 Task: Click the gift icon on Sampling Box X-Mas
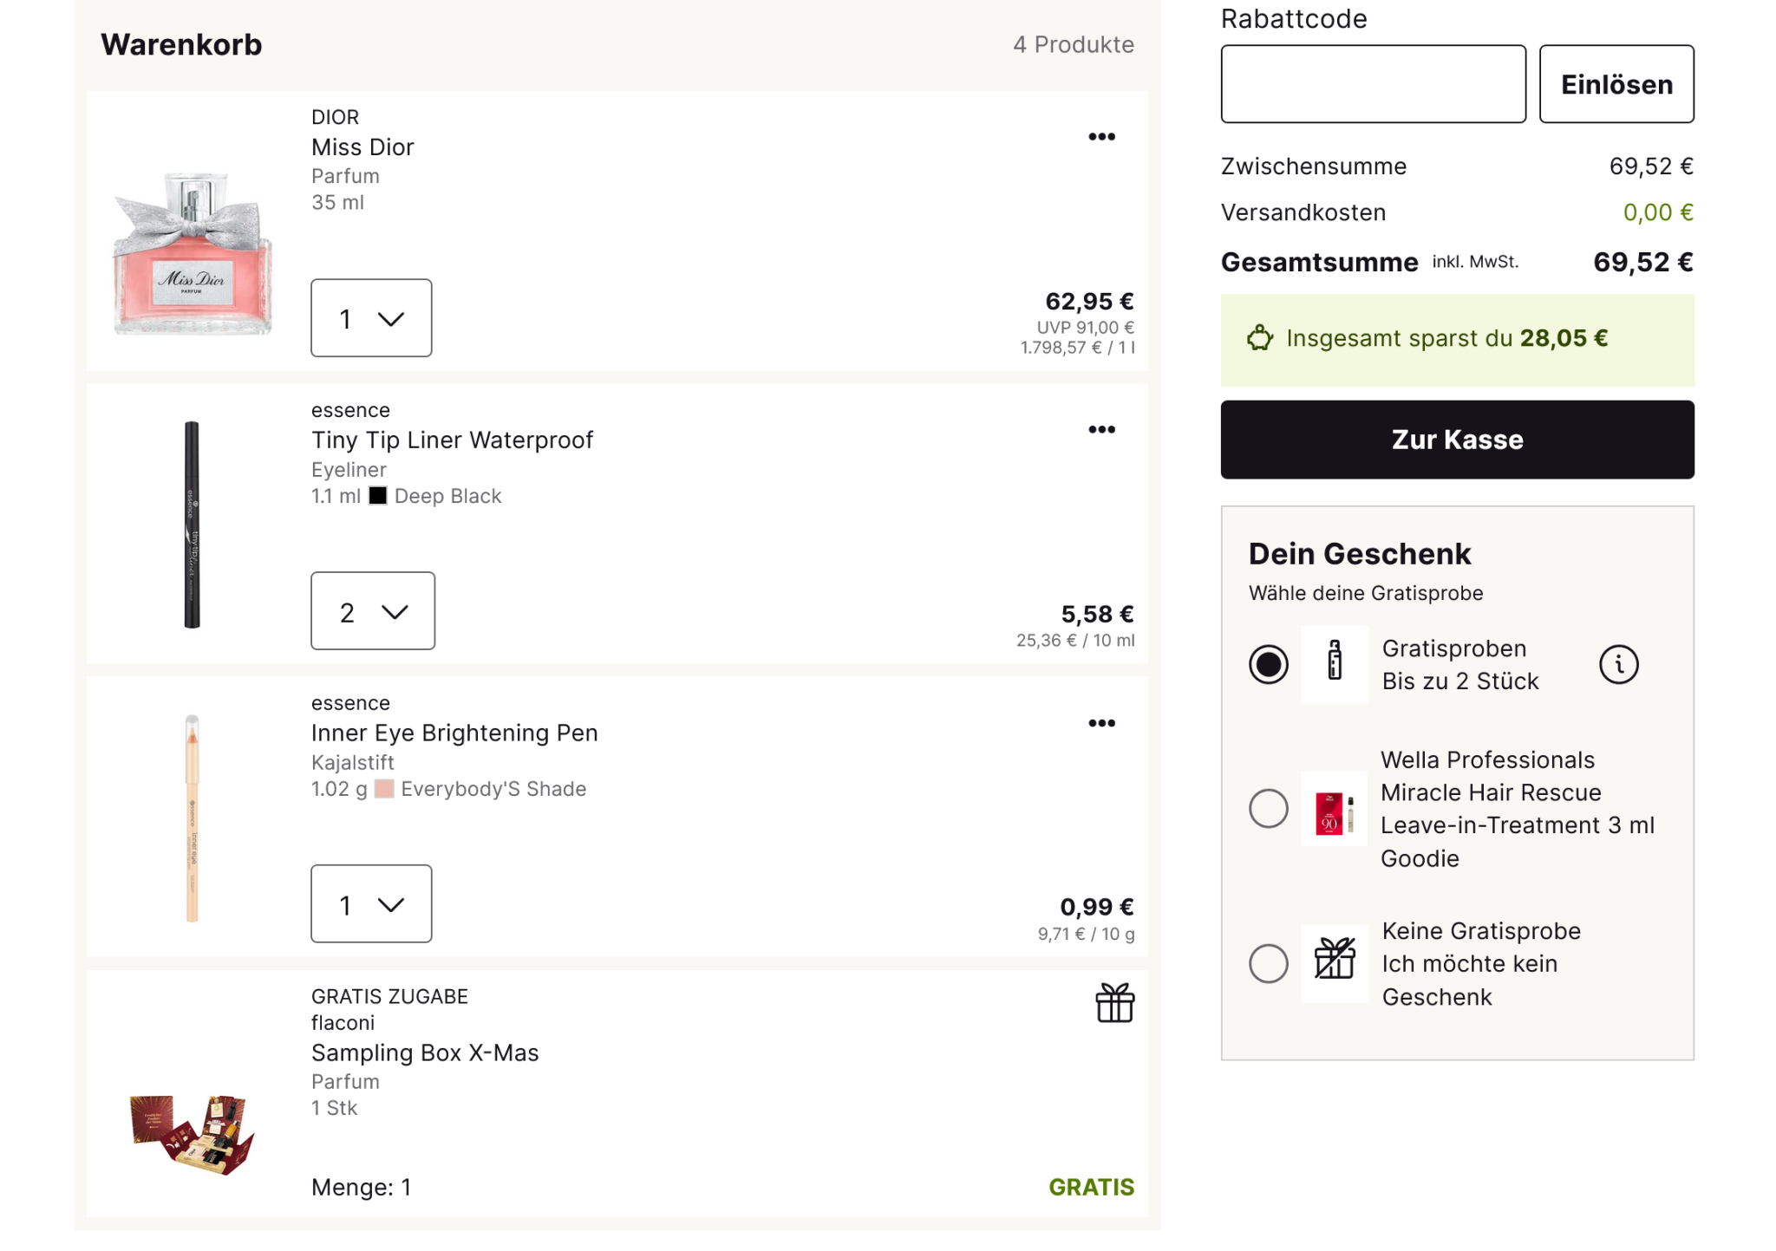[1114, 1003]
